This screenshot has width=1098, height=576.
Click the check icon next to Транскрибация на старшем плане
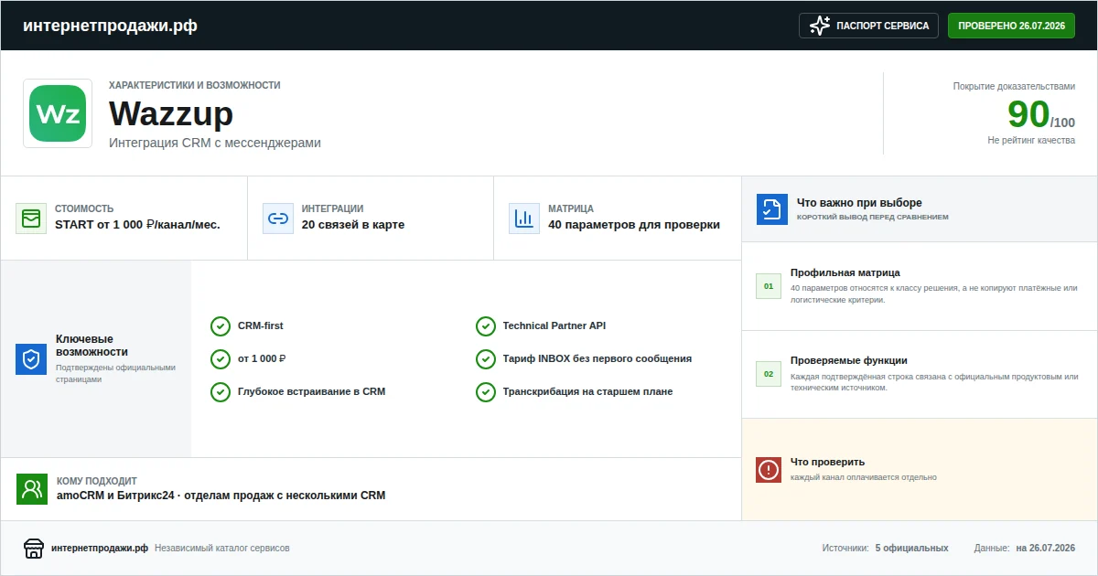click(486, 392)
